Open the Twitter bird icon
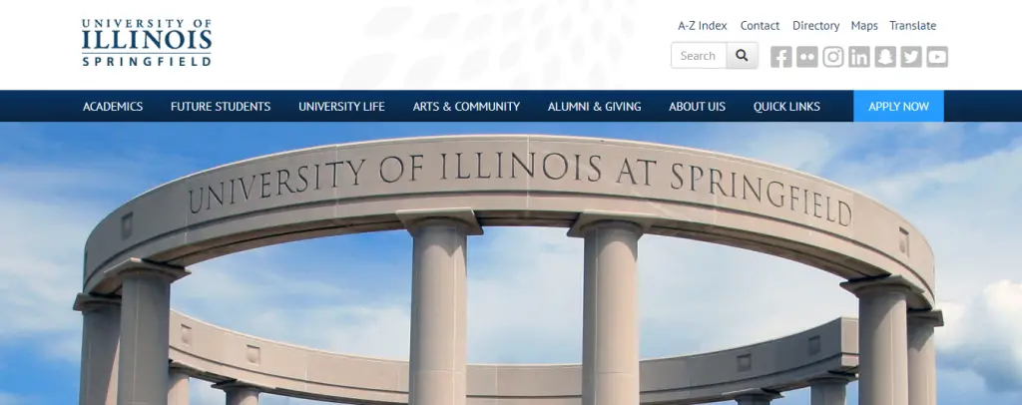This screenshot has width=1022, height=405. click(x=911, y=57)
